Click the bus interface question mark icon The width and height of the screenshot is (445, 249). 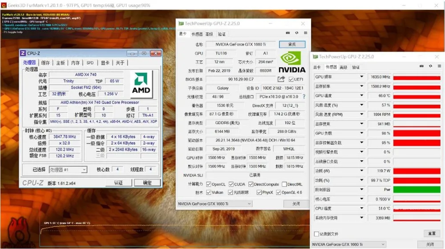[304, 97]
